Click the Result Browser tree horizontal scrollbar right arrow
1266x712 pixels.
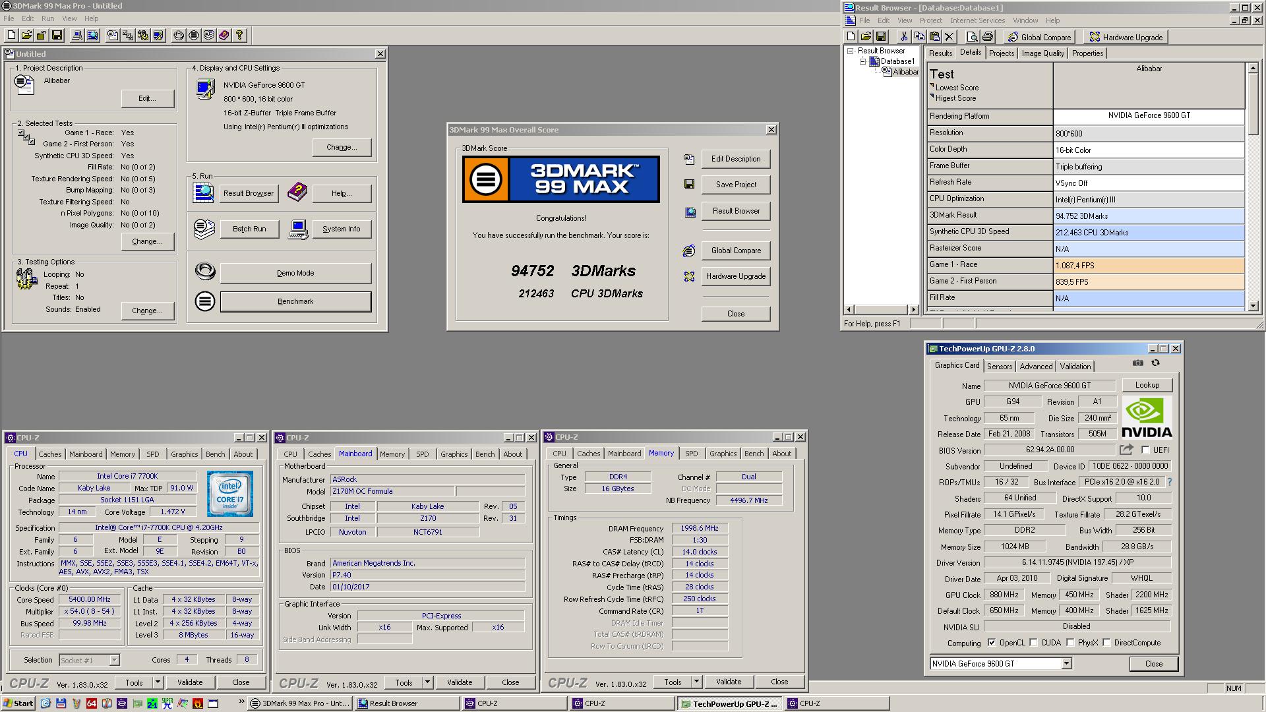[914, 309]
